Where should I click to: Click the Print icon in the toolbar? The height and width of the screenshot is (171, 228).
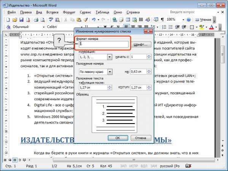[x=36, y=20]
